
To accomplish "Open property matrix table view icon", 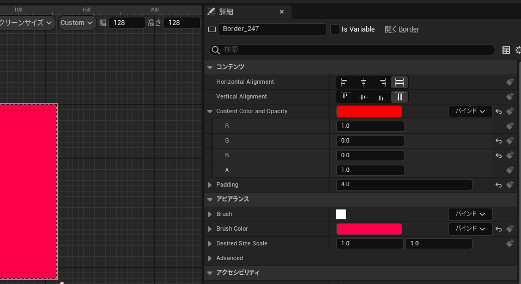I will 506,50.
